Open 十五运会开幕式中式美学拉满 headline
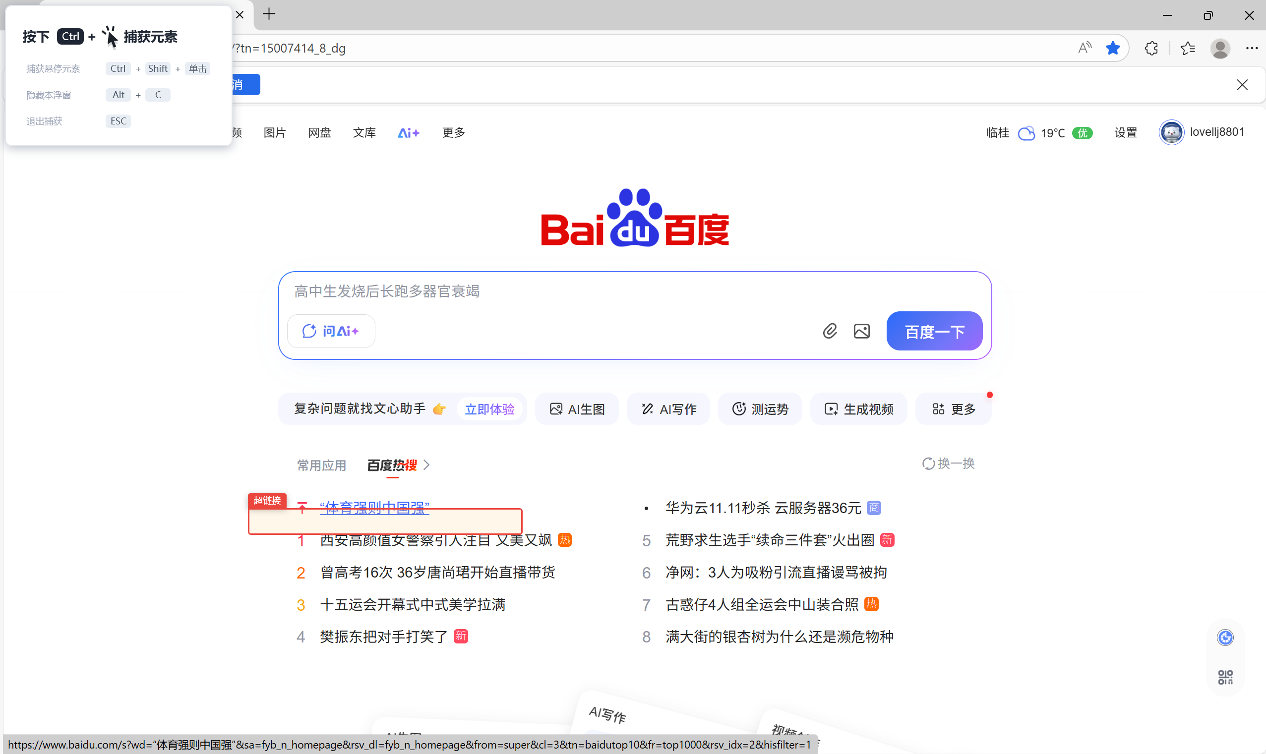 [x=413, y=604]
